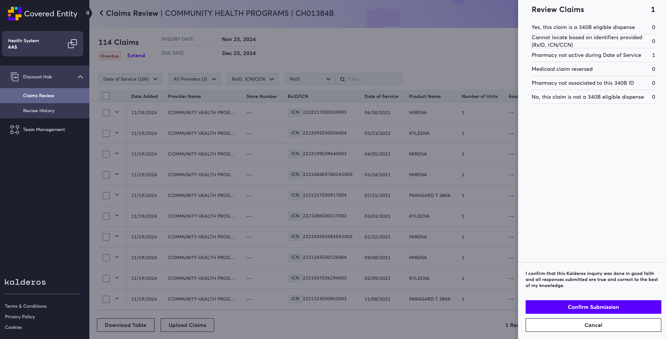Open the All Providers (3) dropdown
The image size is (667, 339).
point(195,79)
